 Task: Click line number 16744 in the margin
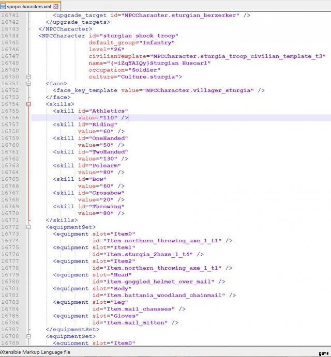[x=10, y=36]
